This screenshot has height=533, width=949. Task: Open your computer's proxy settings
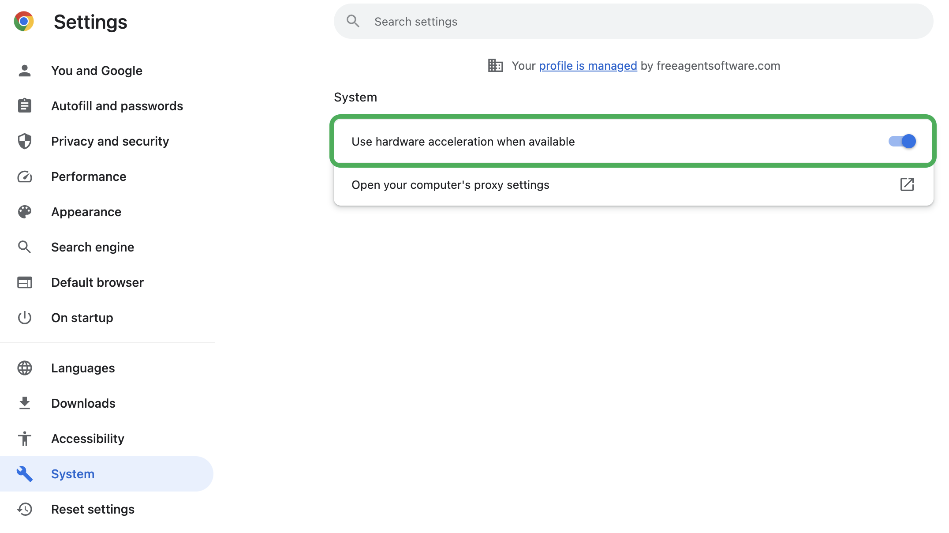click(633, 185)
